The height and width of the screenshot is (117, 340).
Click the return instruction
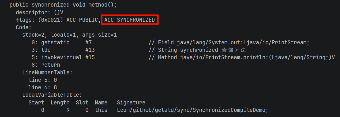coord(51,65)
